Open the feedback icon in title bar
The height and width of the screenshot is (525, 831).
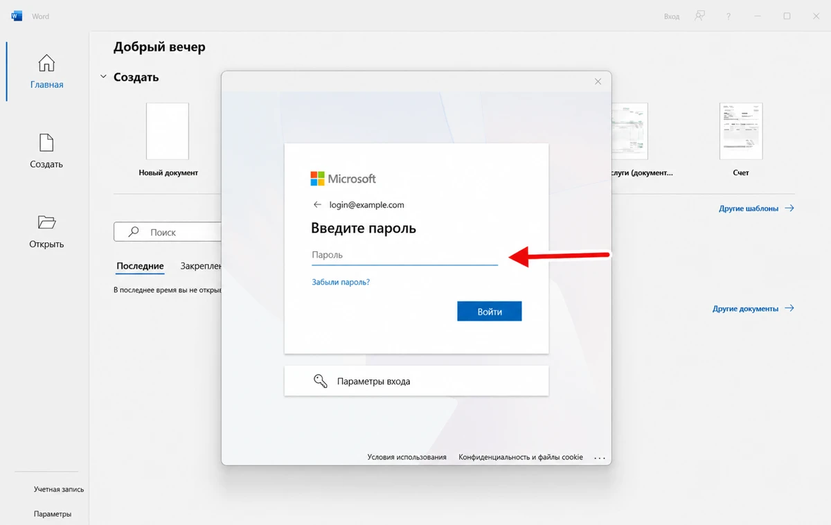(x=700, y=16)
